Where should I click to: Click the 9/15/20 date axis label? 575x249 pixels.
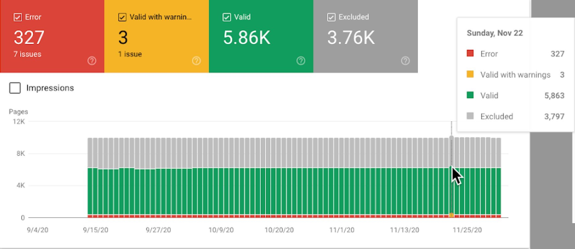point(96,230)
